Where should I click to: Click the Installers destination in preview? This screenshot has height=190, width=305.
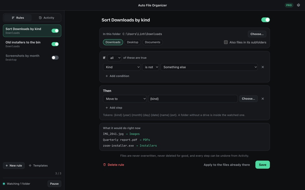pos(148,146)
